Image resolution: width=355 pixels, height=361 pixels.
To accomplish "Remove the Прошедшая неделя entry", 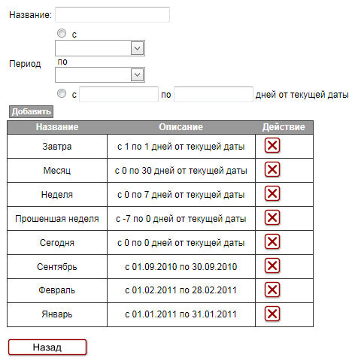I will (272, 217).
